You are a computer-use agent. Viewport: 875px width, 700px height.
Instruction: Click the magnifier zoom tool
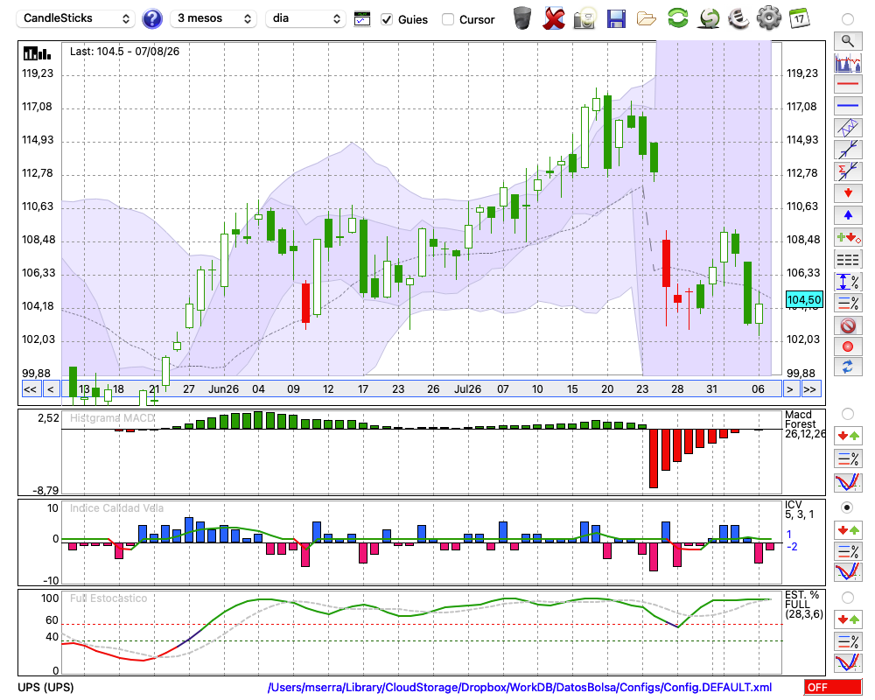[848, 41]
